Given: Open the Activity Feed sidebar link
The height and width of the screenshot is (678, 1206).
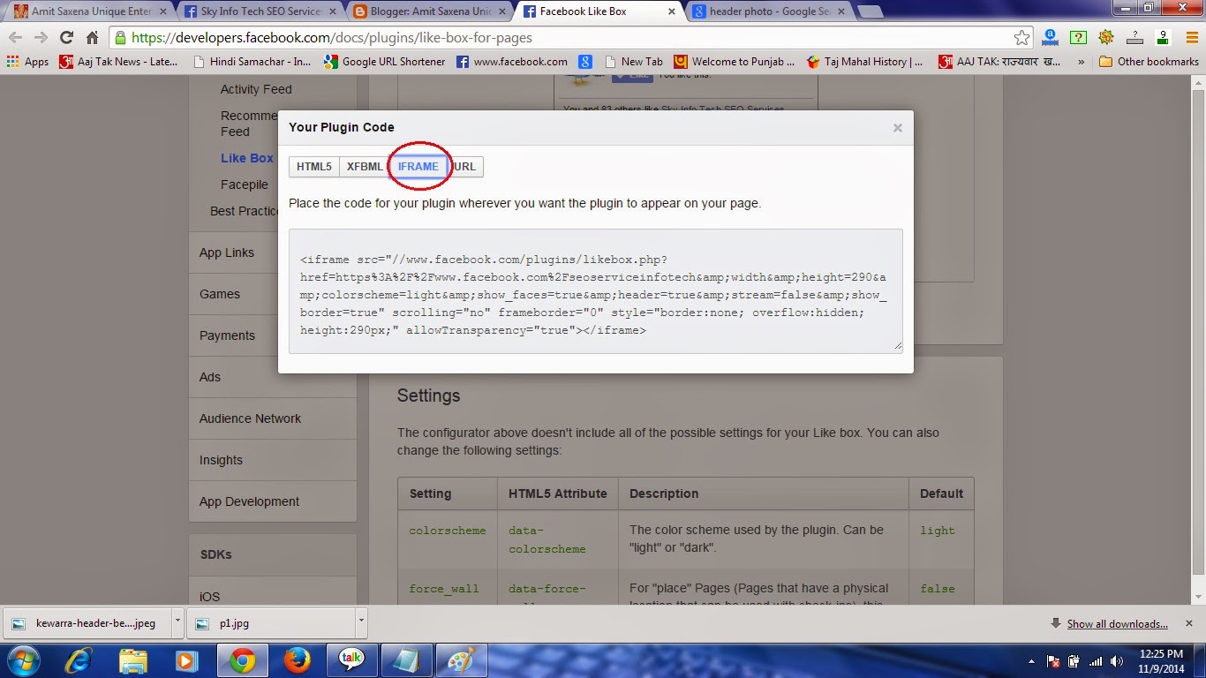Looking at the screenshot, I should (256, 89).
